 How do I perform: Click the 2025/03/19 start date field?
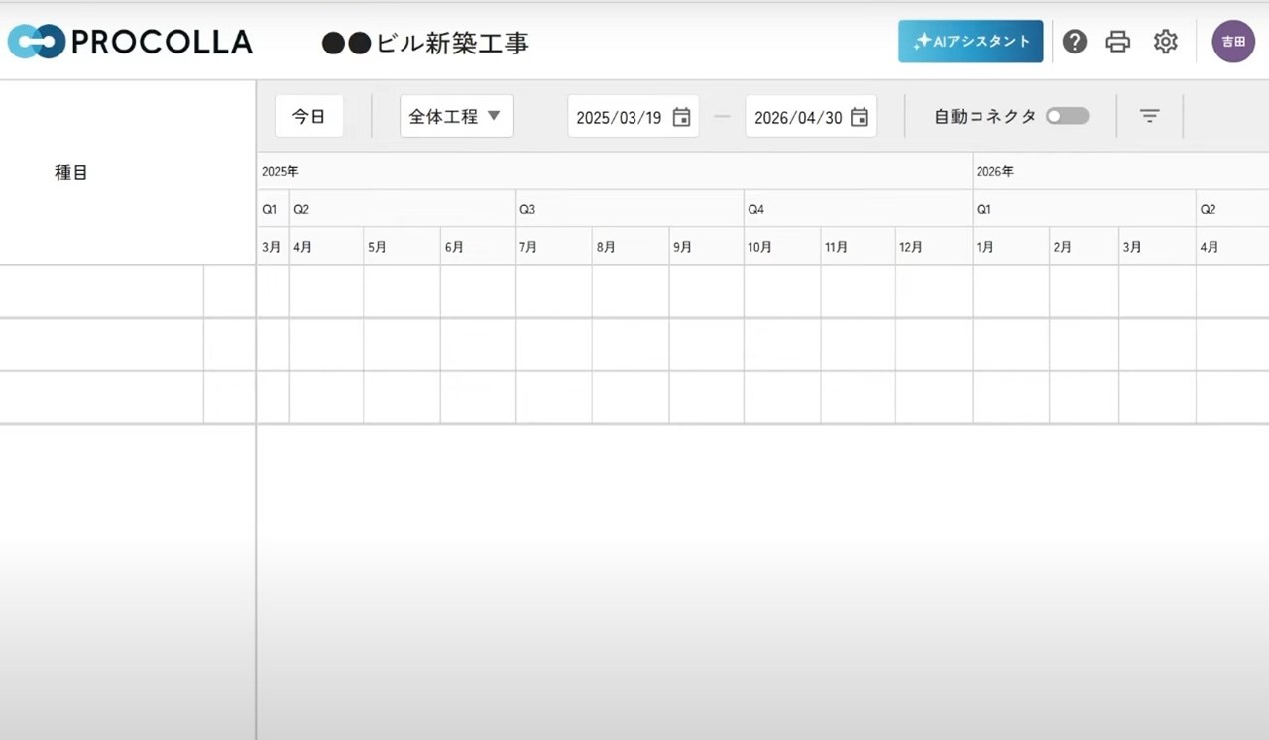tap(619, 117)
